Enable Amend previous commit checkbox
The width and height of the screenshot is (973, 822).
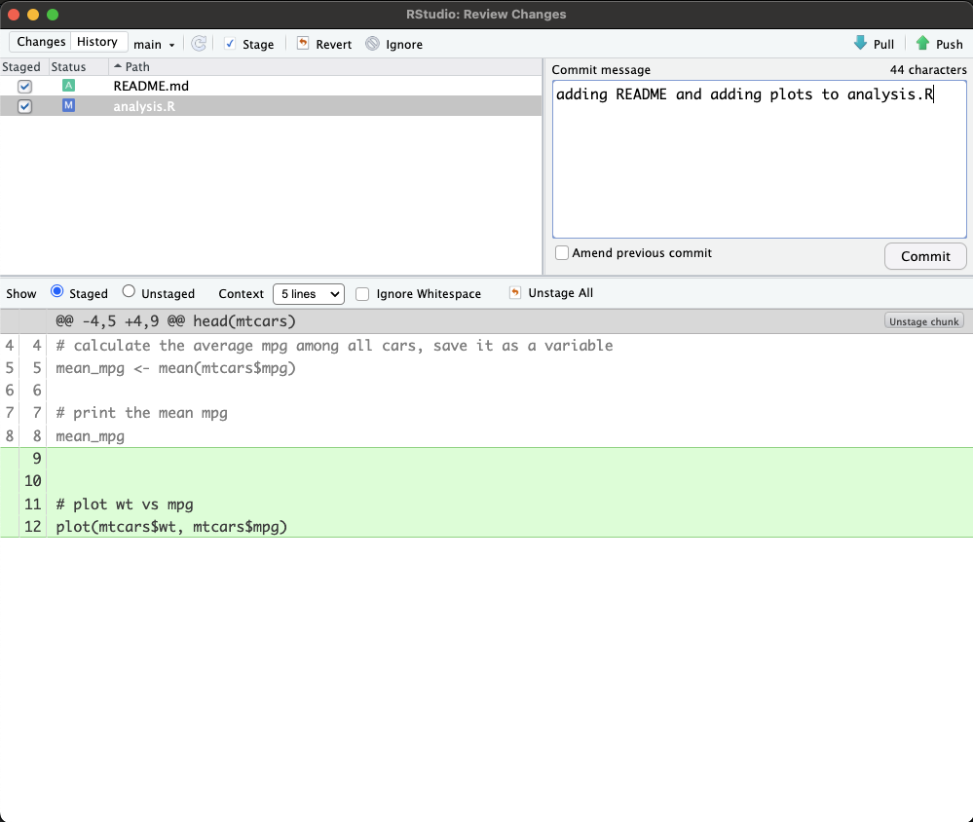pos(562,253)
